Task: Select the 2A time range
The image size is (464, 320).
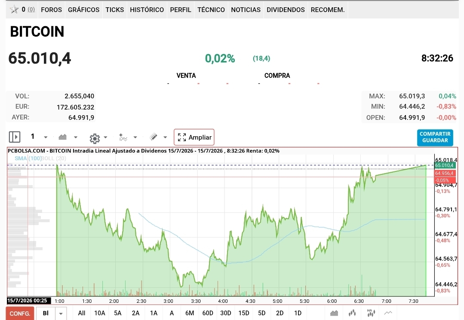Action: [x=135, y=313]
